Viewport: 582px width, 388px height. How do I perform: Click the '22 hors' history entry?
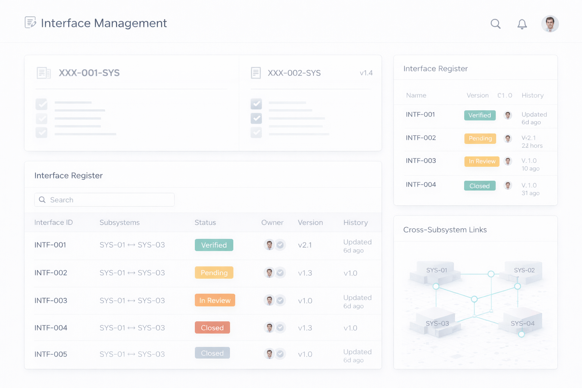click(x=532, y=146)
